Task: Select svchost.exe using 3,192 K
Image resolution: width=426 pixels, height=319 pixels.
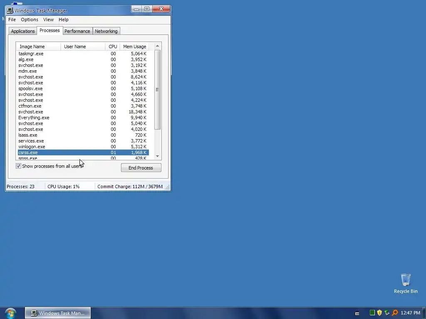Action: [83, 65]
